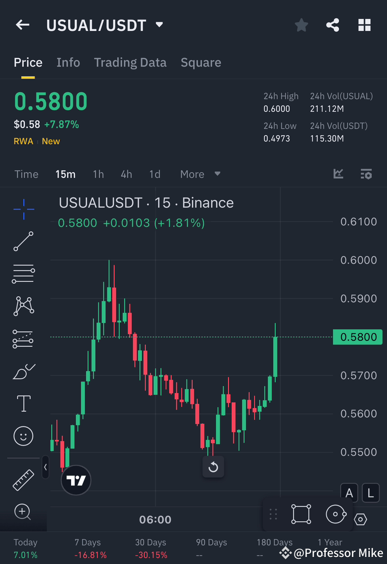Tap the share icon
This screenshot has height=564, width=387.
(333, 25)
